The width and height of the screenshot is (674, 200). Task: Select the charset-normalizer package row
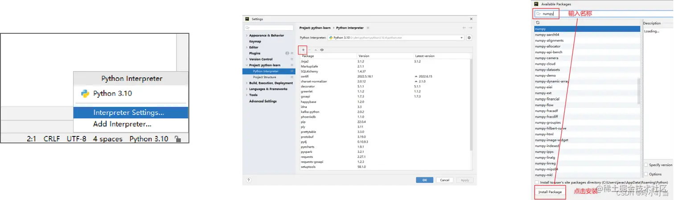point(385,81)
